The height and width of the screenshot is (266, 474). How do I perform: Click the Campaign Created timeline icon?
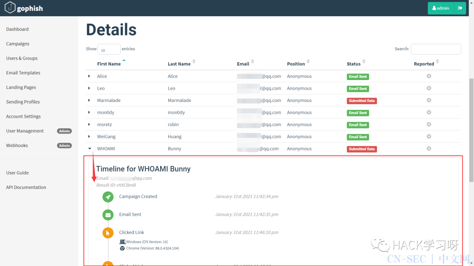[108, 197]
